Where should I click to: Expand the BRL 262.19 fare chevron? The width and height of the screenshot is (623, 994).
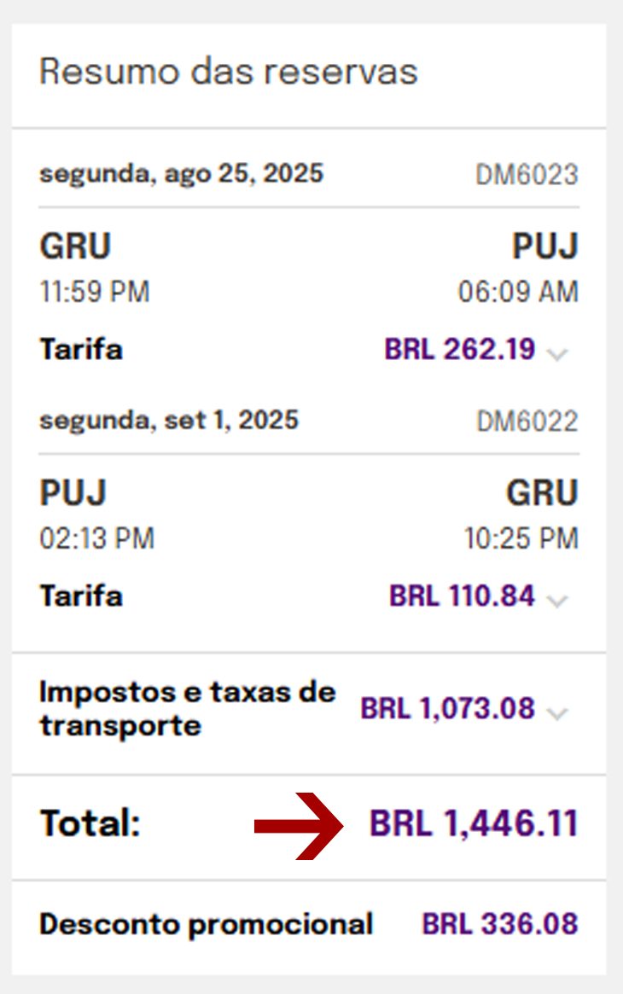557,354
